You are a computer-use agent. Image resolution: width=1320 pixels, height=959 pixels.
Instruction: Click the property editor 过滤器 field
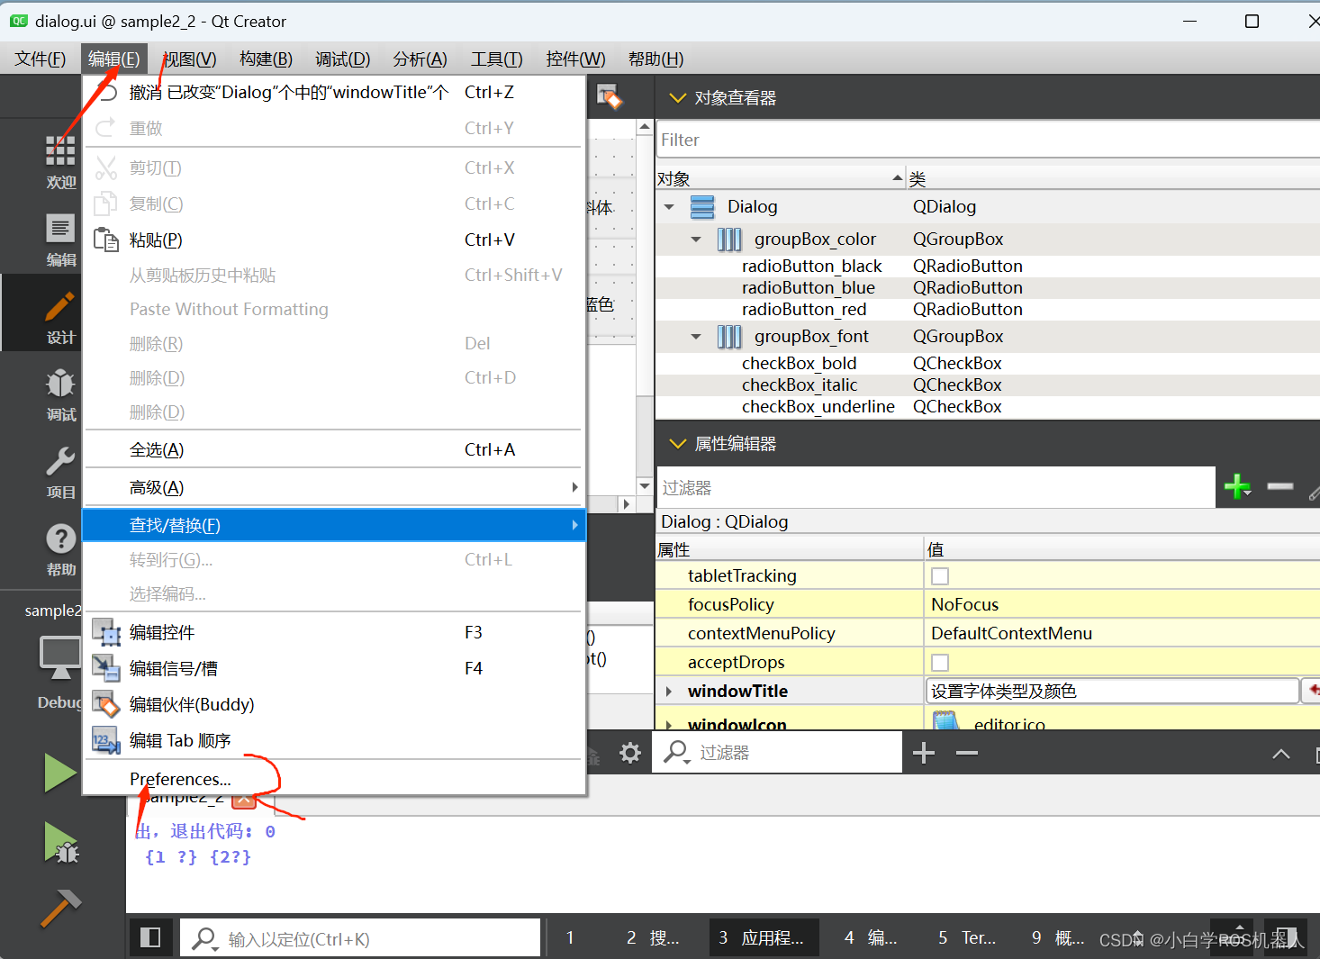click(936, 487)
